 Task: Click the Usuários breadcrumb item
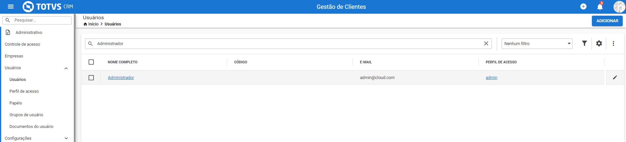(x=113, y=24)
